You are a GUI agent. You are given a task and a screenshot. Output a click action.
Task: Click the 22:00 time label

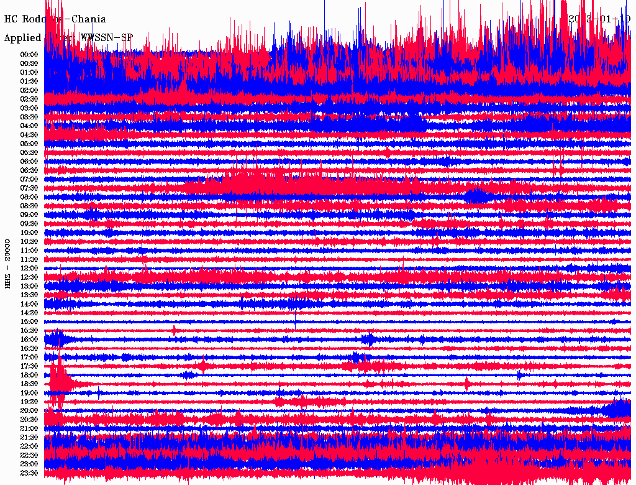point(29,446)
